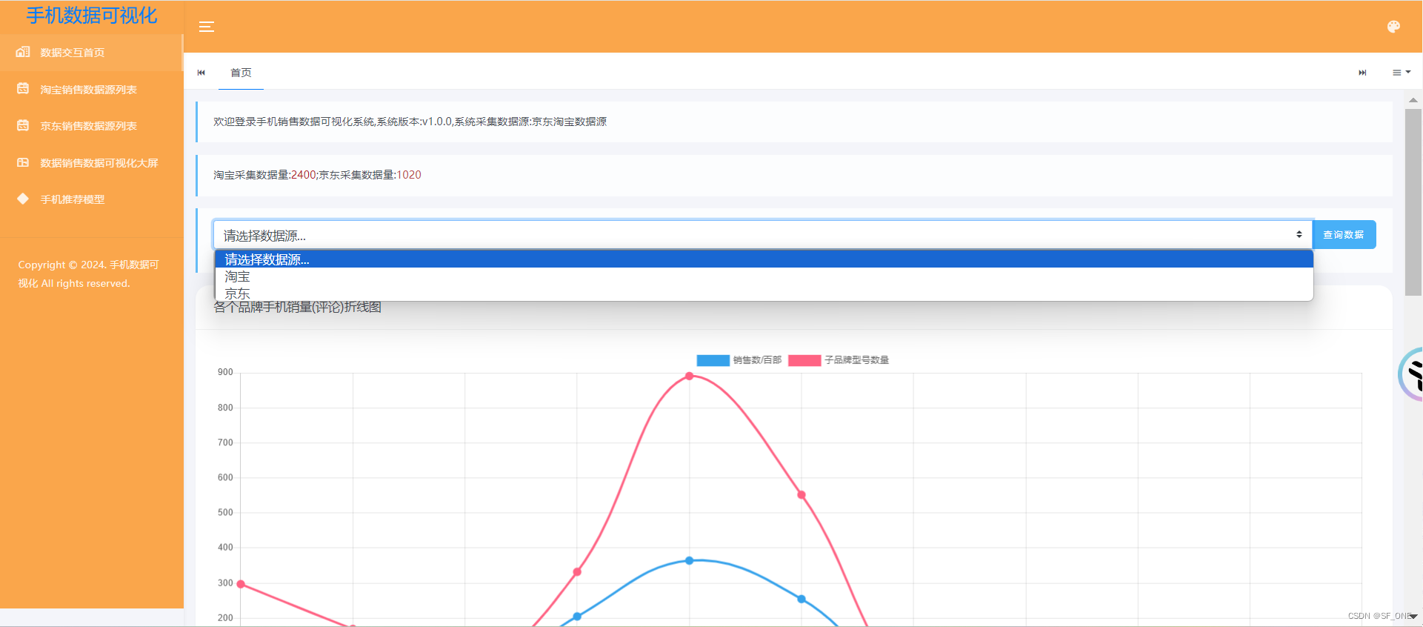Open the theme palette icon
Screen dimensions: 1423x627
pyautogui.click(x=1393, y=27)
